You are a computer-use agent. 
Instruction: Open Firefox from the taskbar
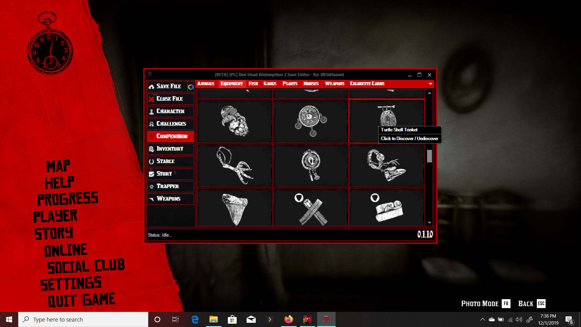[x=289, y=319]
